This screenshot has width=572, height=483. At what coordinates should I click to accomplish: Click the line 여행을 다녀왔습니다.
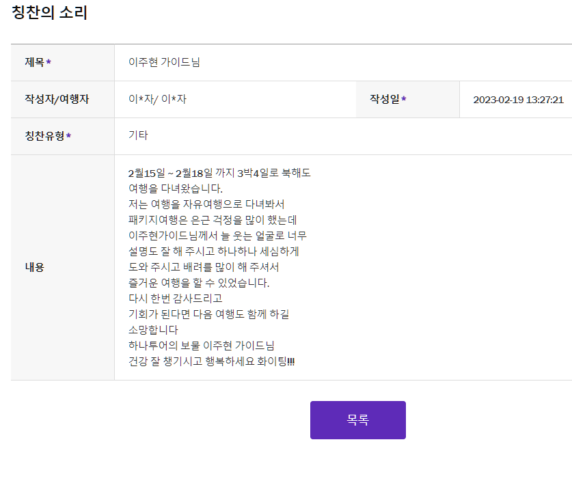tap(176, 189)
